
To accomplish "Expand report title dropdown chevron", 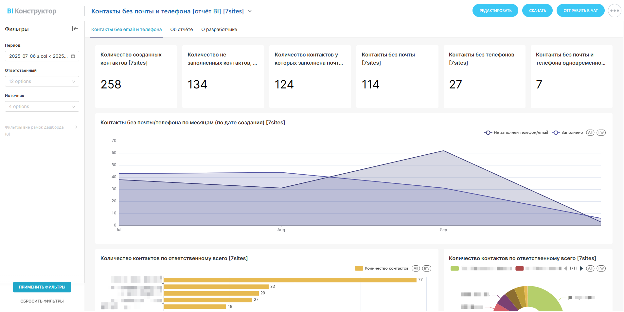I will pos(250,11).
